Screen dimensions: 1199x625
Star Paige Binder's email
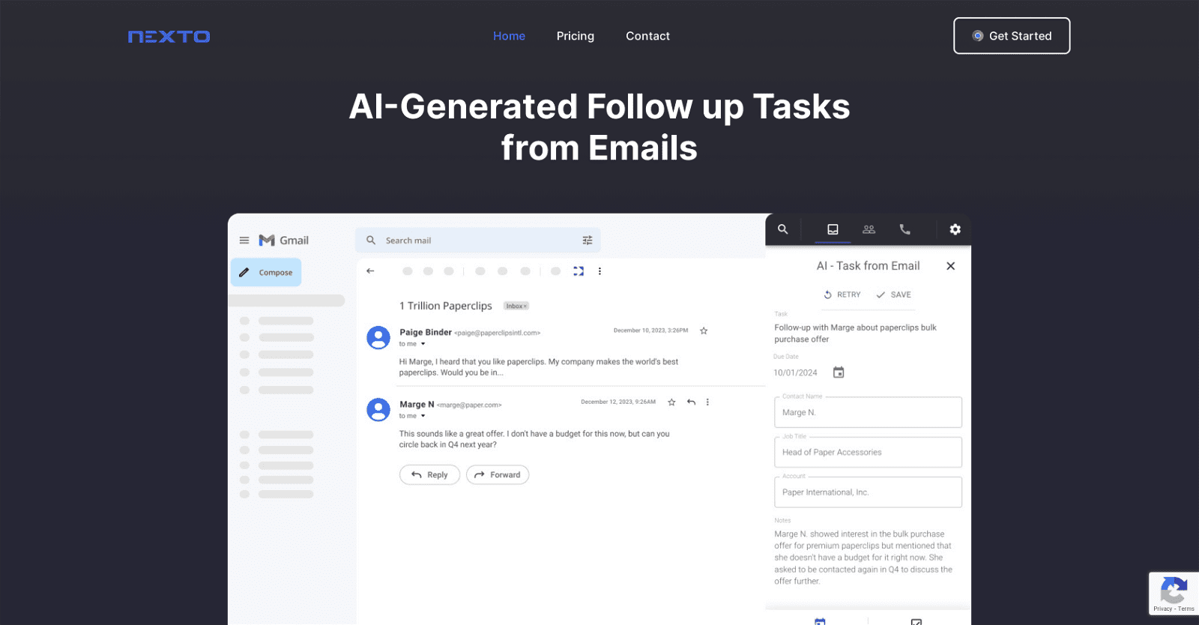tap(704, 330)
